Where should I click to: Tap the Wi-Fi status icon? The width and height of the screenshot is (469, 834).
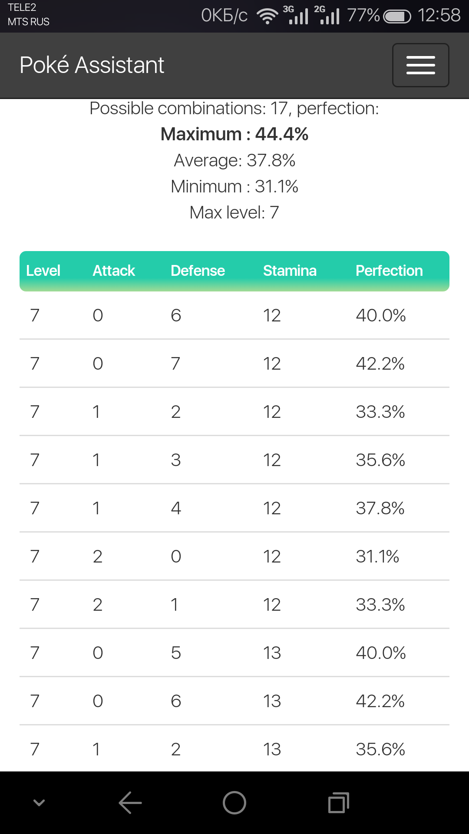pyautogui.click(x=267, y=16)
